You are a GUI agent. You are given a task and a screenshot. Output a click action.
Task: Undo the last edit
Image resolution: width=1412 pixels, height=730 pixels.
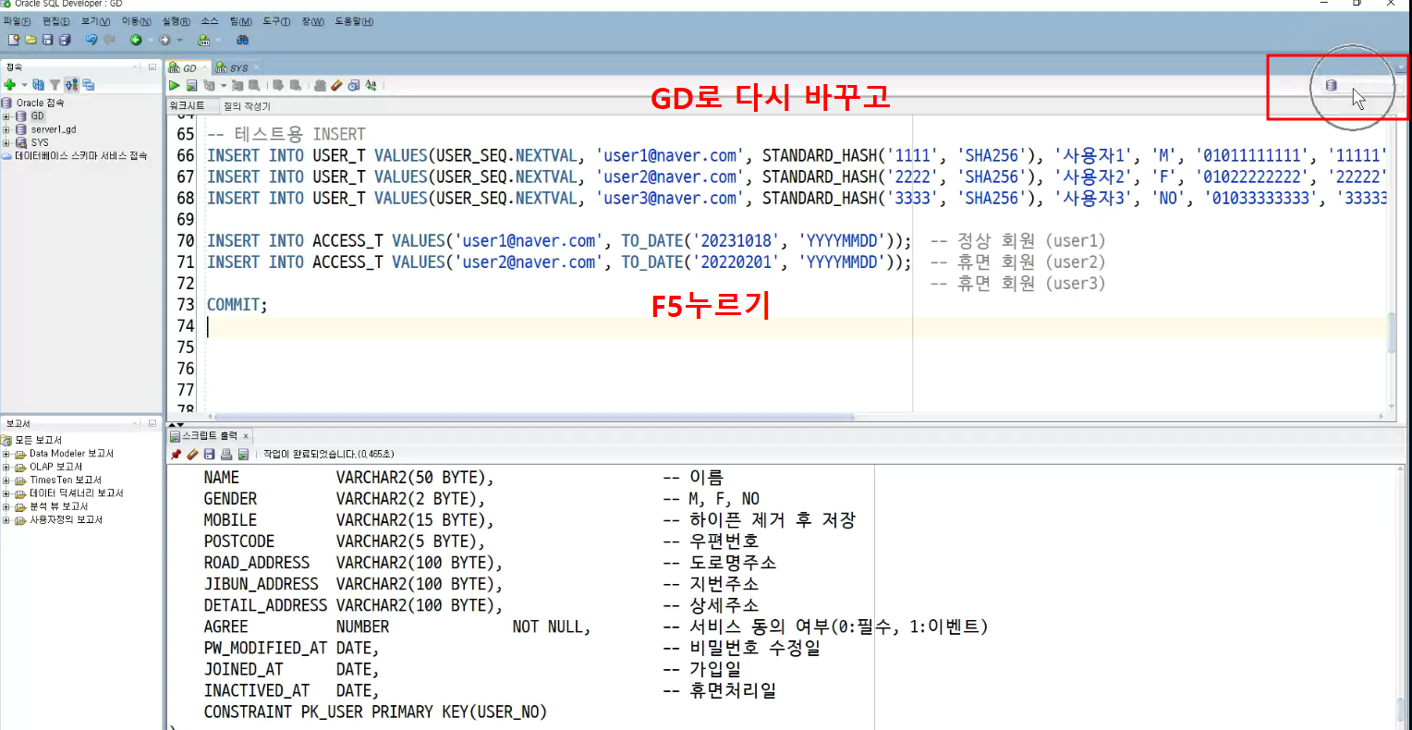91,40
